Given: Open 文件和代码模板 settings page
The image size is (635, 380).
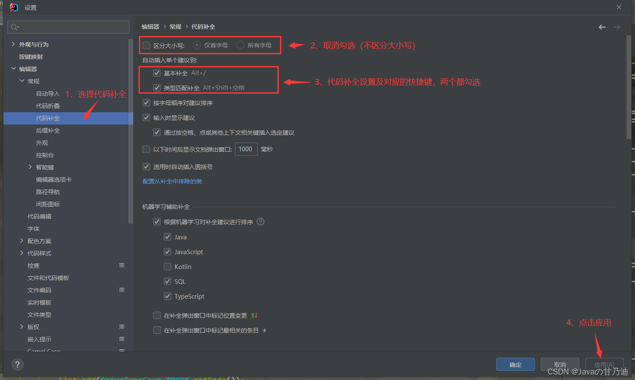Looking at the screenshot, I should 48,278.
